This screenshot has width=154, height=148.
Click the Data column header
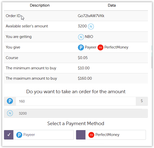(x=112, y=5)
